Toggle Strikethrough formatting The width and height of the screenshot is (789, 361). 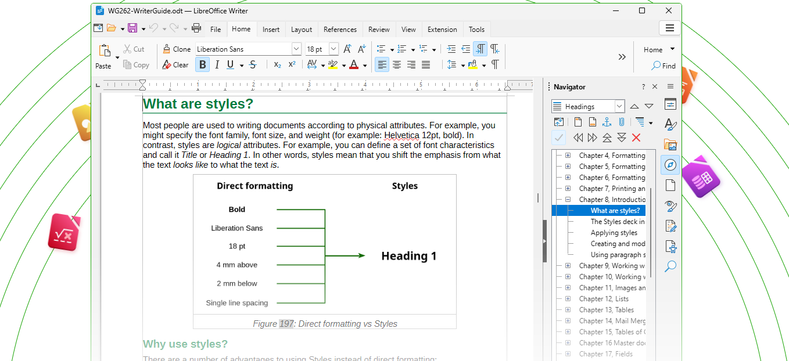pyautogui.click(x=253, y=65)
